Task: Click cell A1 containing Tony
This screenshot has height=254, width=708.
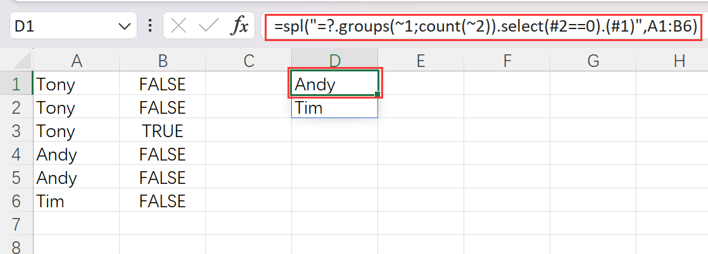Action: pyautogui.click(x=77, y=84)
